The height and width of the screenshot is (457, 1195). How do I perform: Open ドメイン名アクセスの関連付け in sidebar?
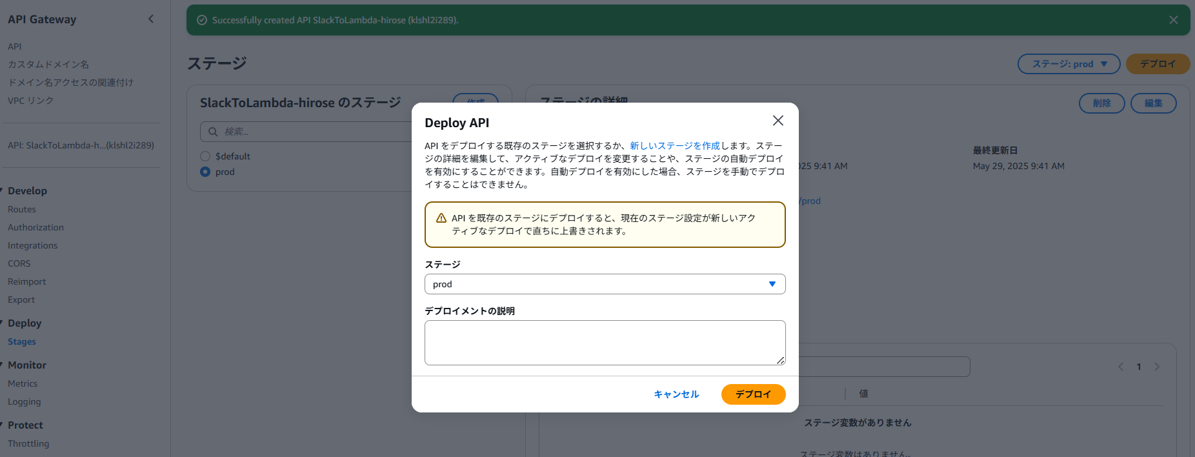(71, 83)
